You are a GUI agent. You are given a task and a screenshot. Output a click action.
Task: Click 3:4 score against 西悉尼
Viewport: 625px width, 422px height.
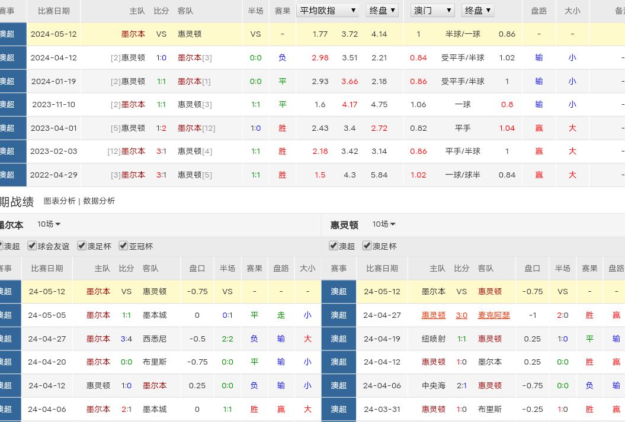pyautogui.click(x=126, y=339)
